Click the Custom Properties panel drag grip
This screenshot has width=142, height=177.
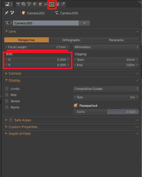pyautogui.click(x=137, y=127)
